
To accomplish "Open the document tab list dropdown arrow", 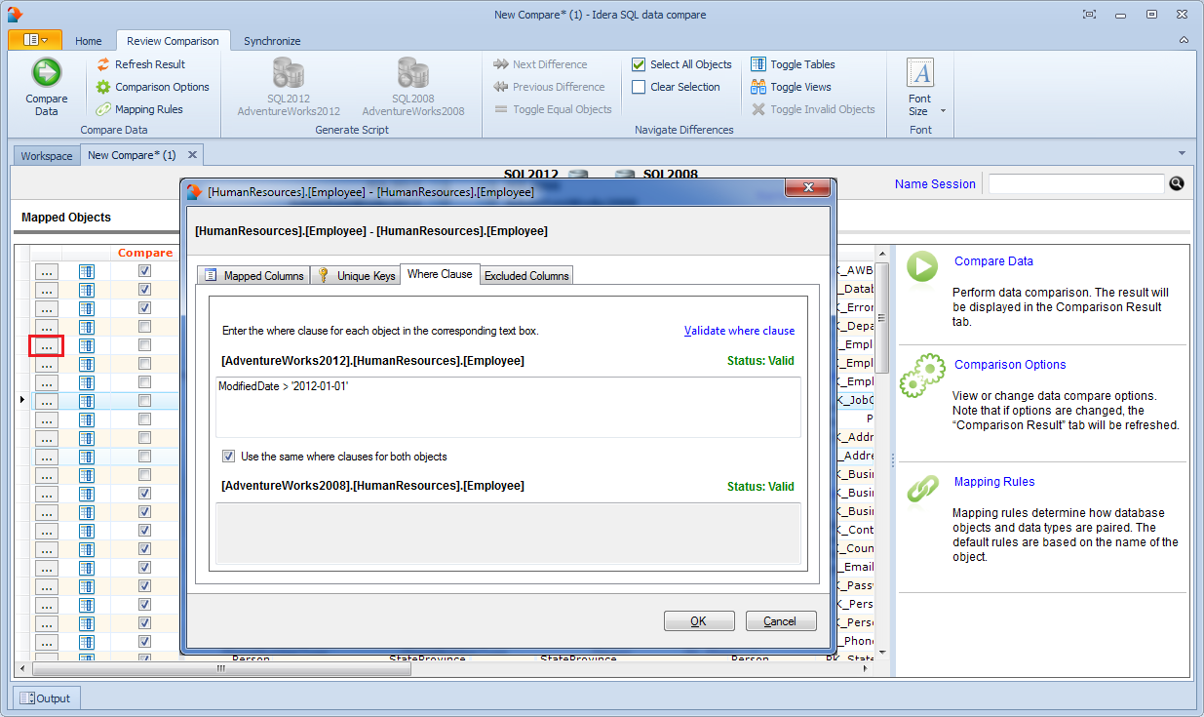I will pyautogui.click(x=1183, y=153).
